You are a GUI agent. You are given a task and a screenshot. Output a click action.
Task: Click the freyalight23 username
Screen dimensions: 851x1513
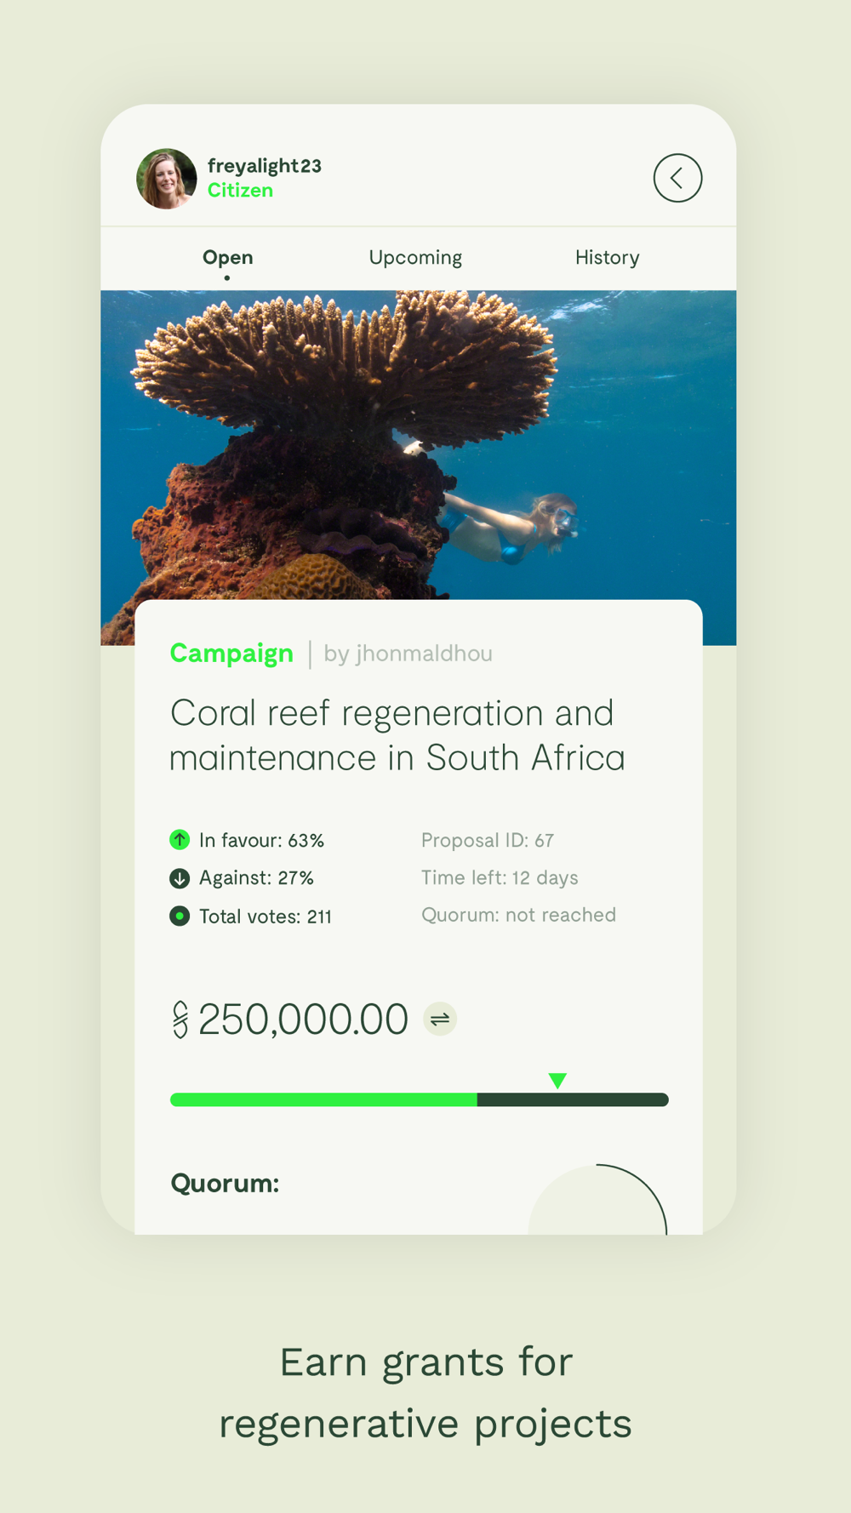(265, 166)
